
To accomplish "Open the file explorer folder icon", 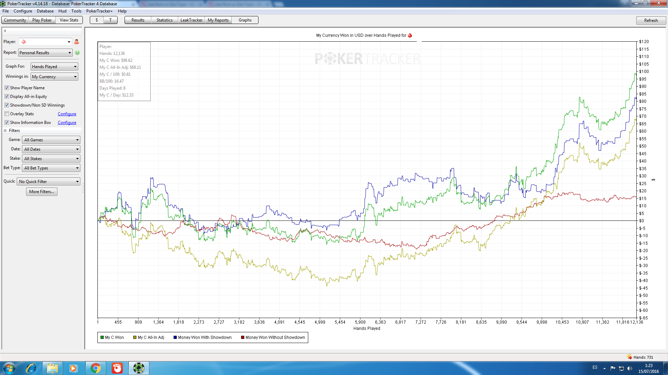I will pos(53,368).
